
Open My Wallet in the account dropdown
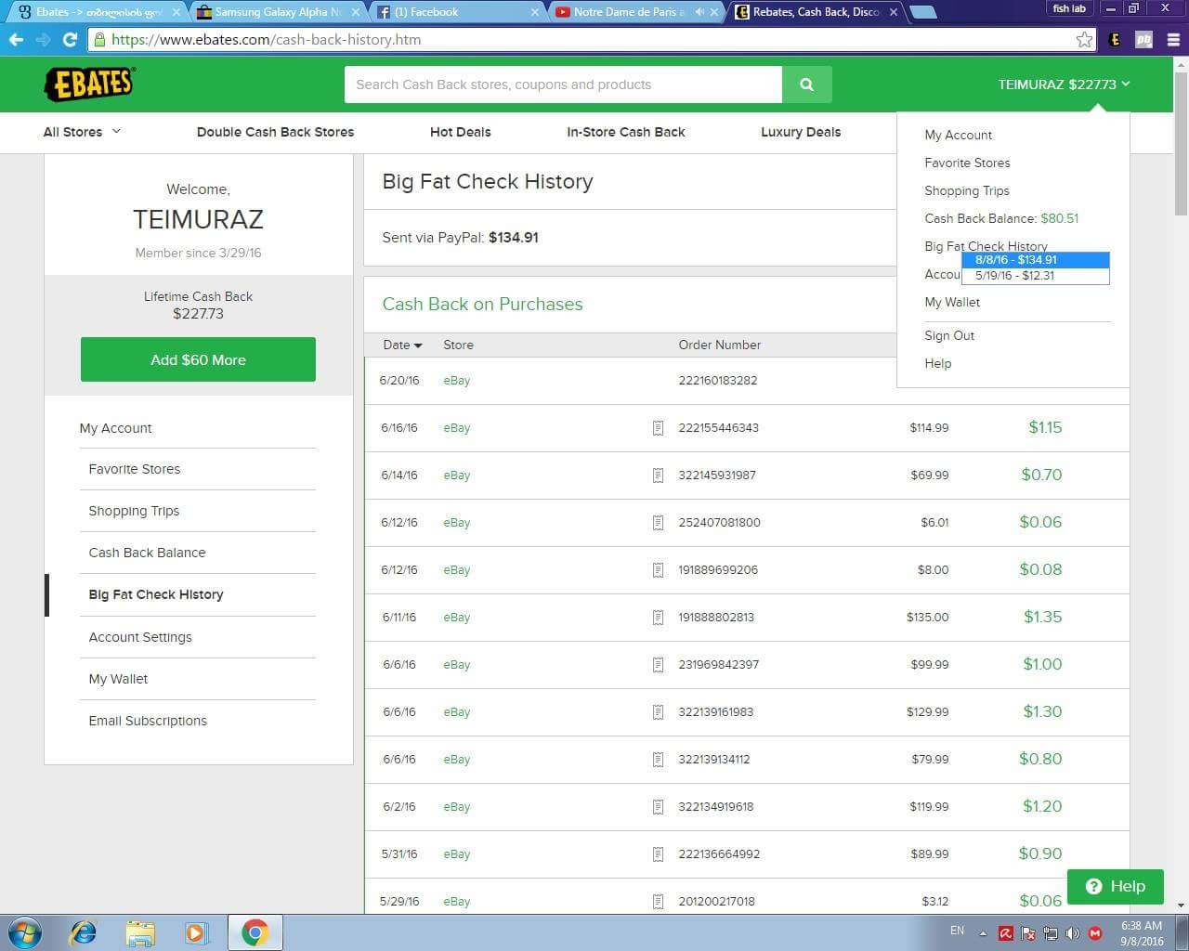pyautogui.click(x=952, y=302)
